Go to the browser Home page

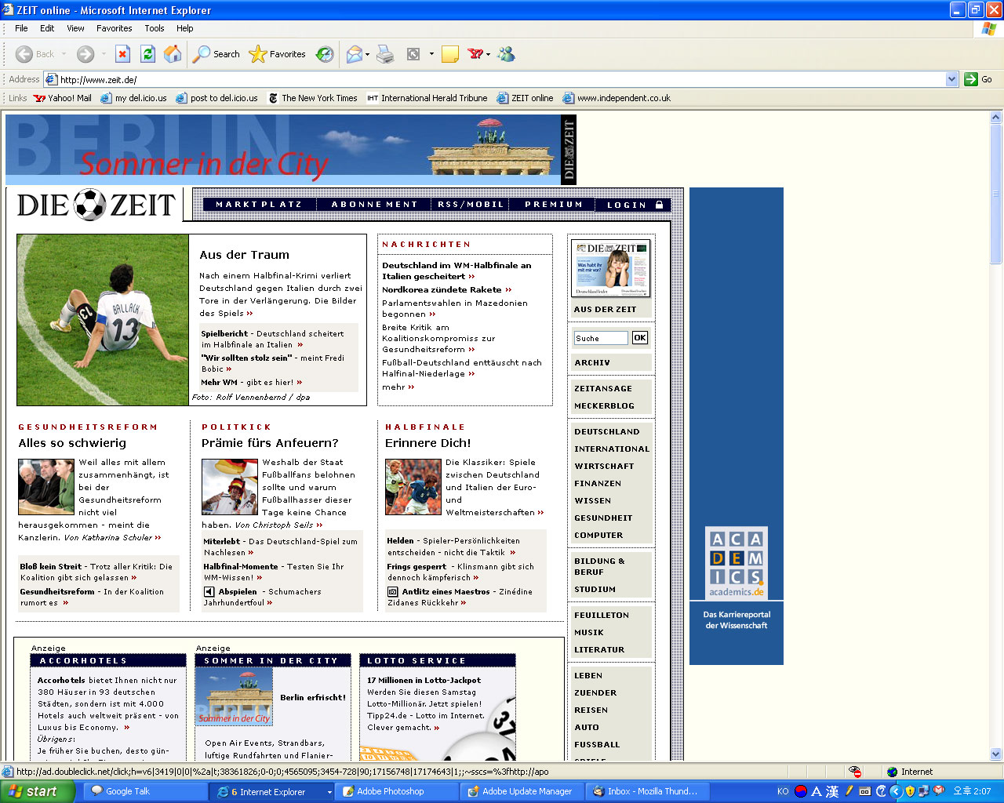pyautogui.click(x=173, y=54)
